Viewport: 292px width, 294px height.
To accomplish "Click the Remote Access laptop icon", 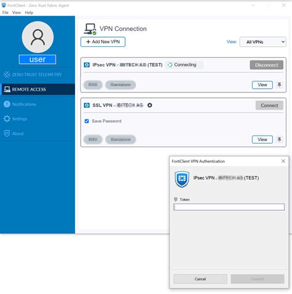I will click(7, 89).
